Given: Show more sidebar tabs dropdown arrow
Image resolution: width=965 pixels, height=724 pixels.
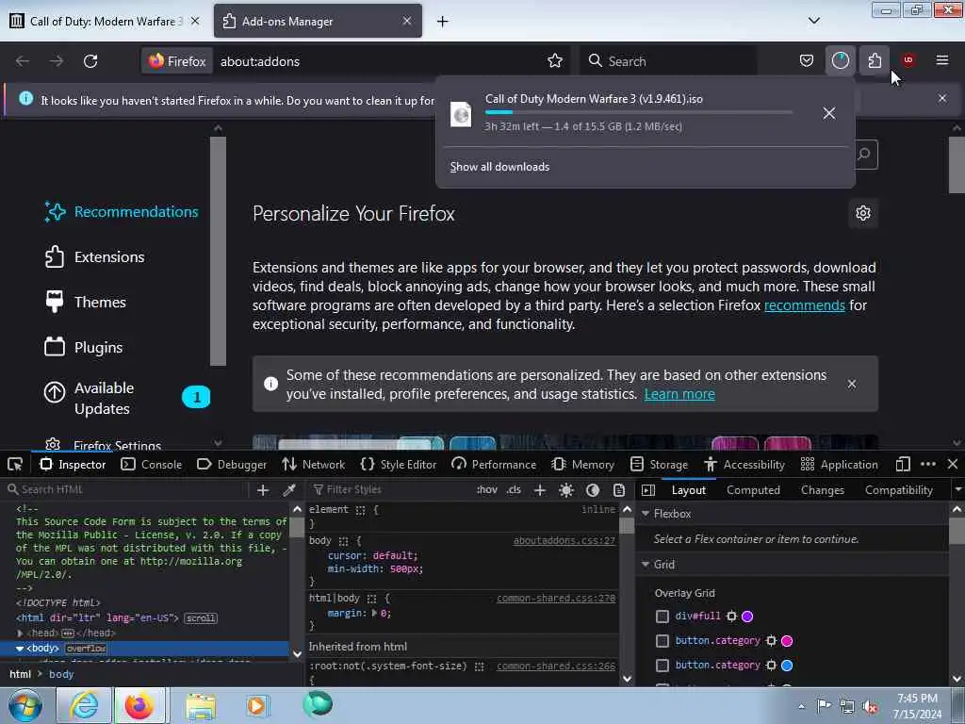Looking at the screenshot, I should [x=957, y=490].
